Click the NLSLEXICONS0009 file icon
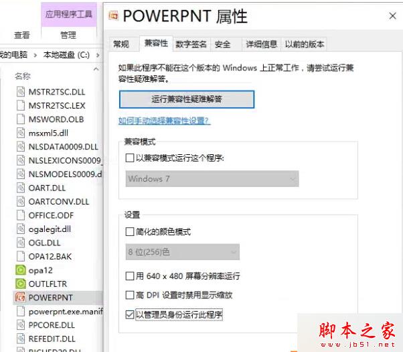The image size is (403, 352). click(x=21, y=160)
